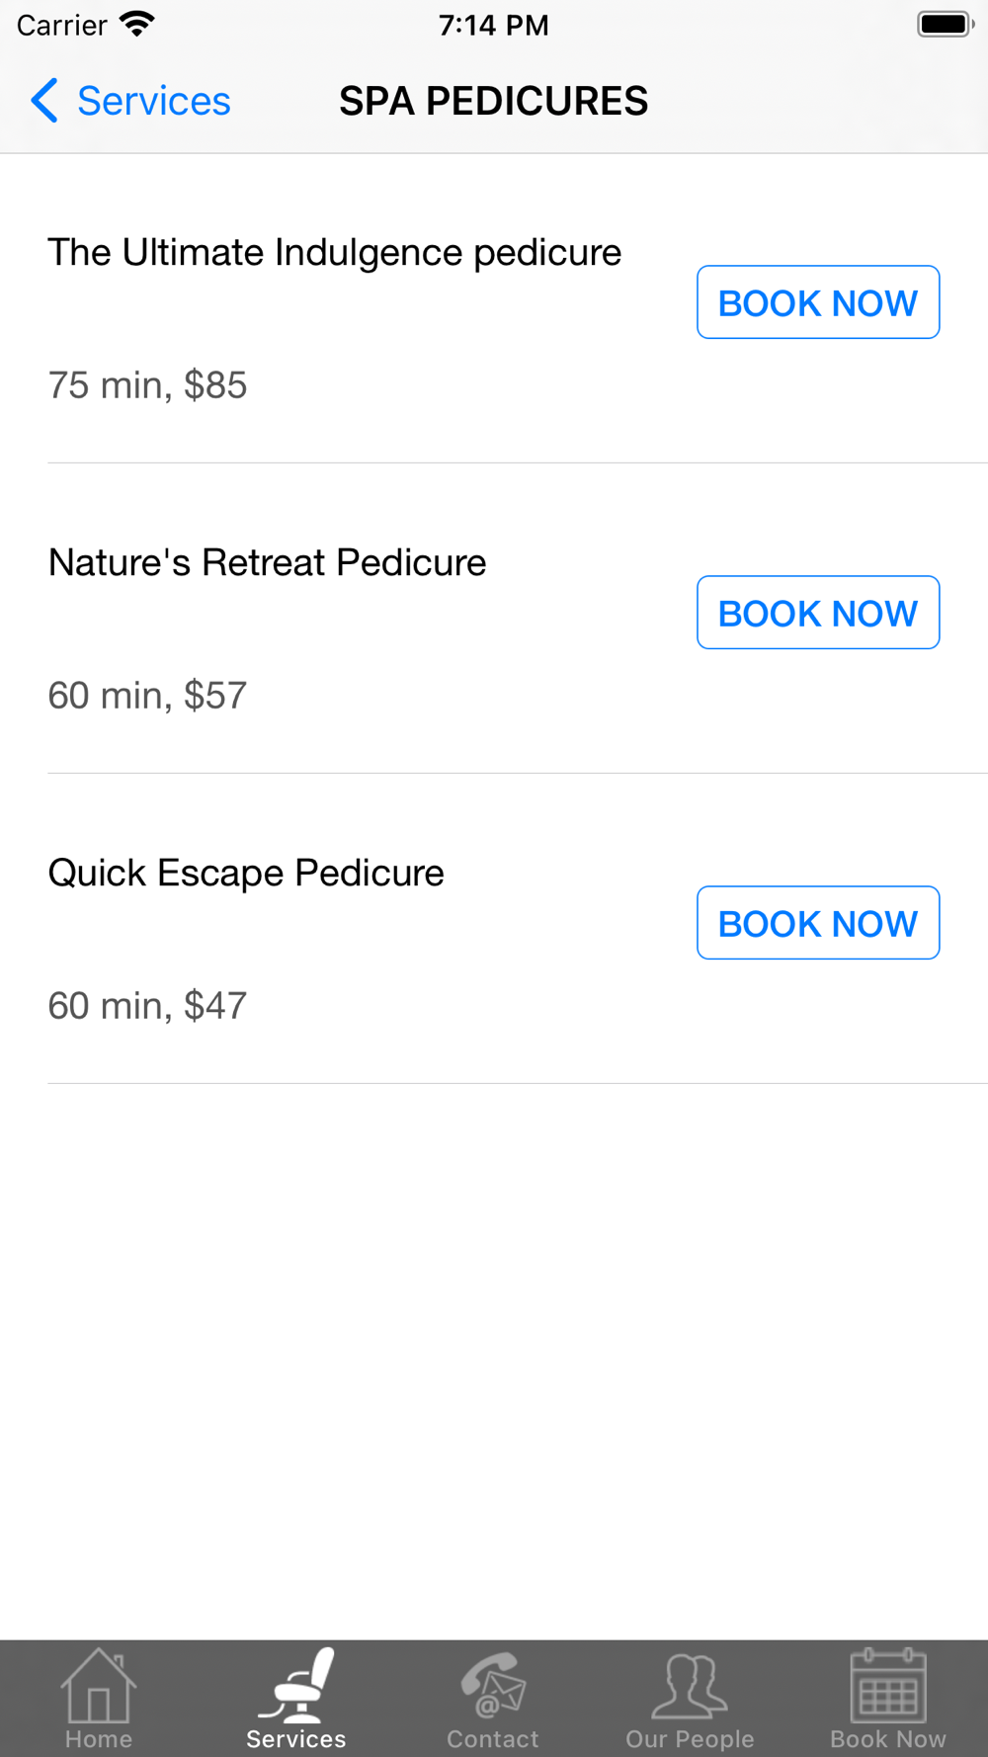Select the Services salon chair icon
The image size is (988, 1757).
[295, 1686]
